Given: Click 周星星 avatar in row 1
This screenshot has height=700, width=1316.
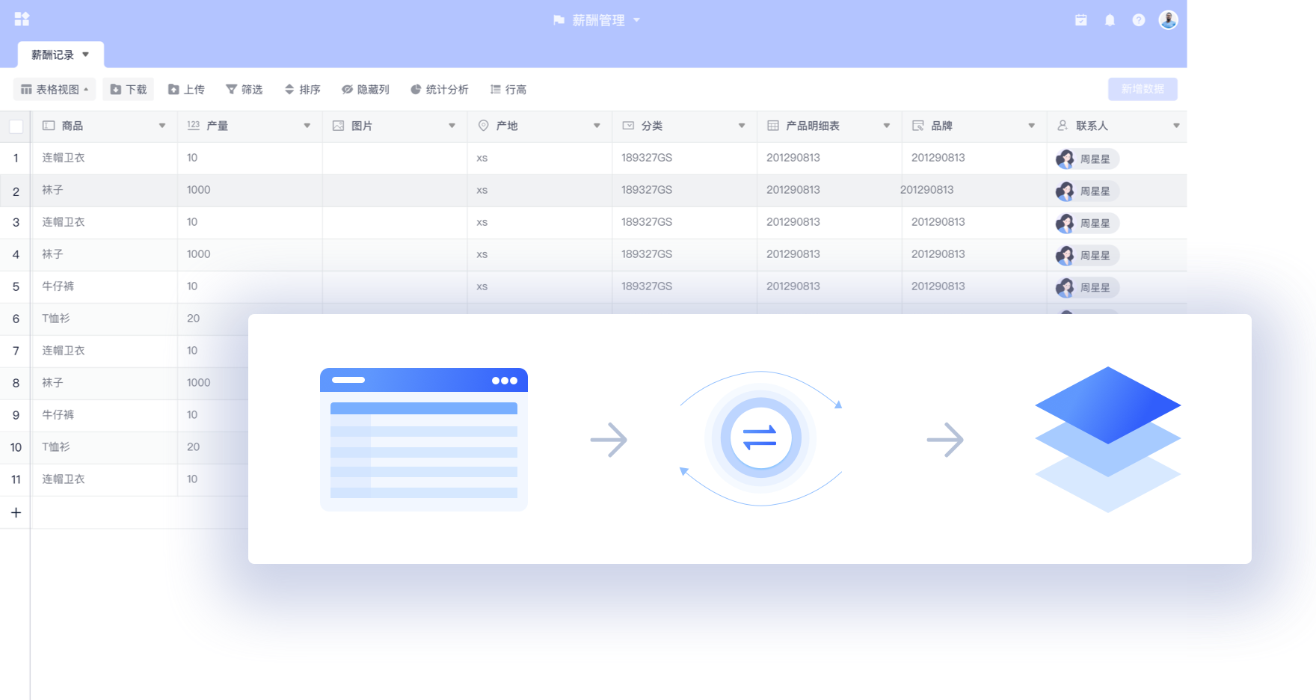Looking at the screenshot, I should 1065,159.
